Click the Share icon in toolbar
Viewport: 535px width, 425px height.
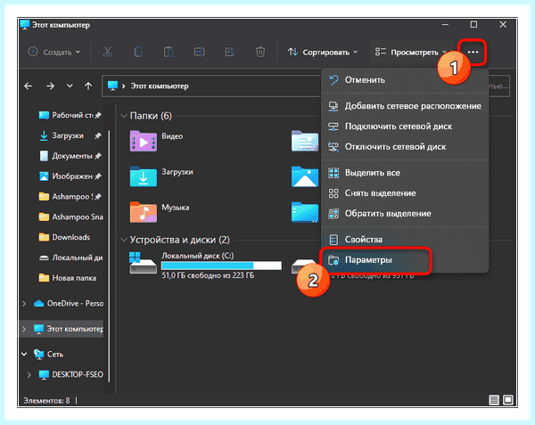click(x=230, y=52)
